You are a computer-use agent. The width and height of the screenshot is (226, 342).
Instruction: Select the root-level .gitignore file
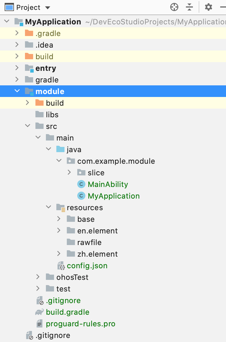click(53, 335)
